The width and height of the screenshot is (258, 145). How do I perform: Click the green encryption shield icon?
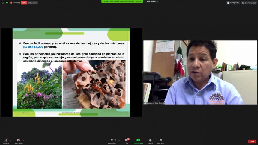point(7,3)
